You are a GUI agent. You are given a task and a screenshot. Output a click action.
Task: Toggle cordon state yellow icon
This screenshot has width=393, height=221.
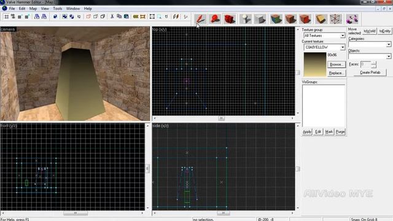(x=136, y=17)
